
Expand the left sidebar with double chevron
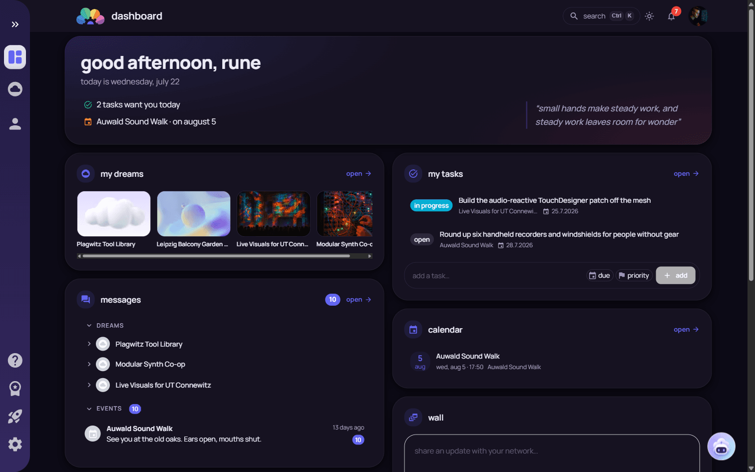pyautogui.click(x=15, y=24)
